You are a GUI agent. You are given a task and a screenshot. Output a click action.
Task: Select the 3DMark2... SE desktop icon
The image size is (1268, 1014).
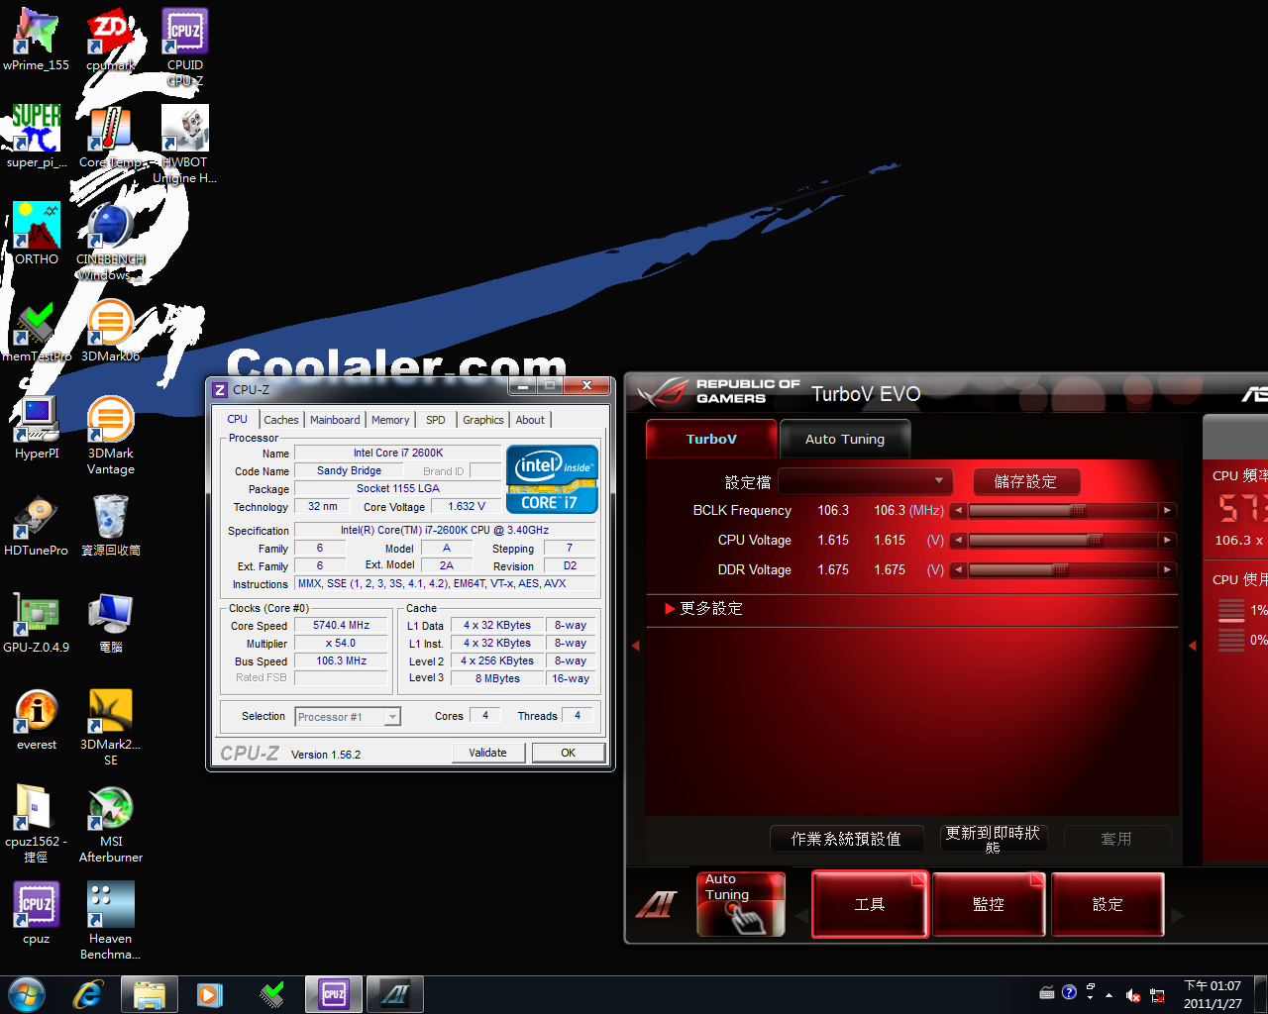(111, 727)
